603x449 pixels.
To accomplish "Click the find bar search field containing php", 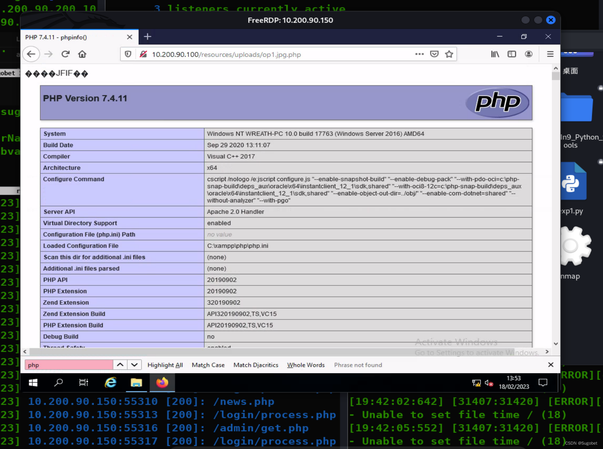I will (x=69, y=365).
